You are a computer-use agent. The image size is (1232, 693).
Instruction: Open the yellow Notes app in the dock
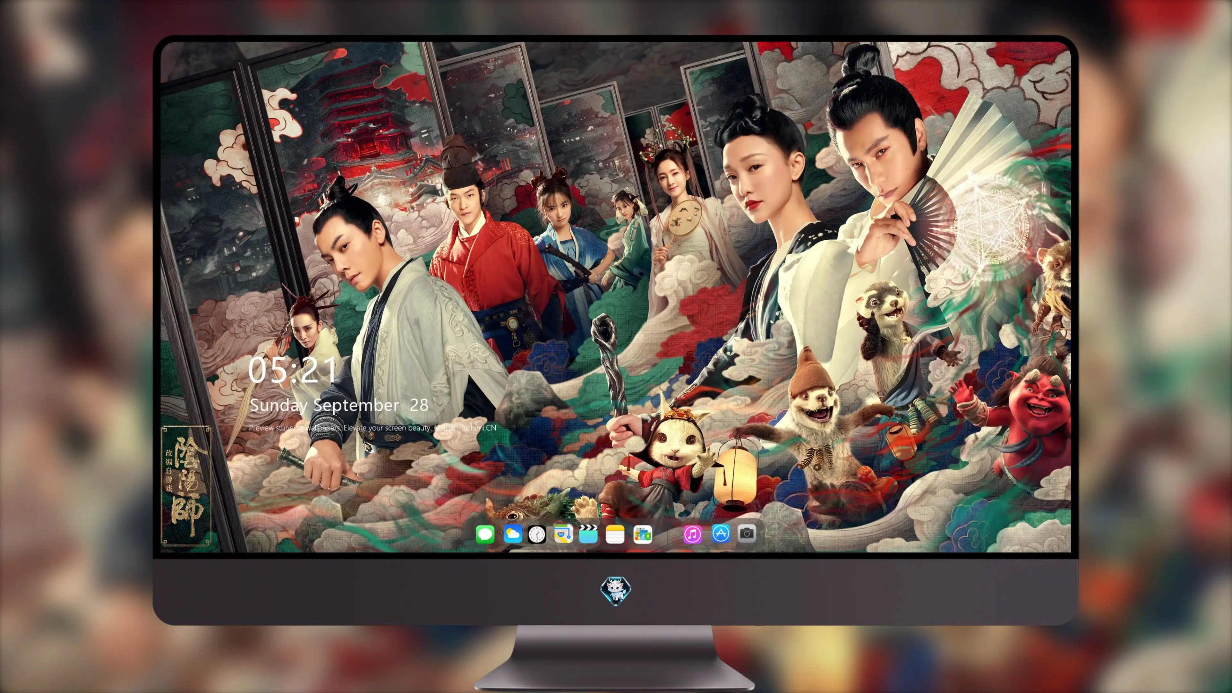click(615, 534)
